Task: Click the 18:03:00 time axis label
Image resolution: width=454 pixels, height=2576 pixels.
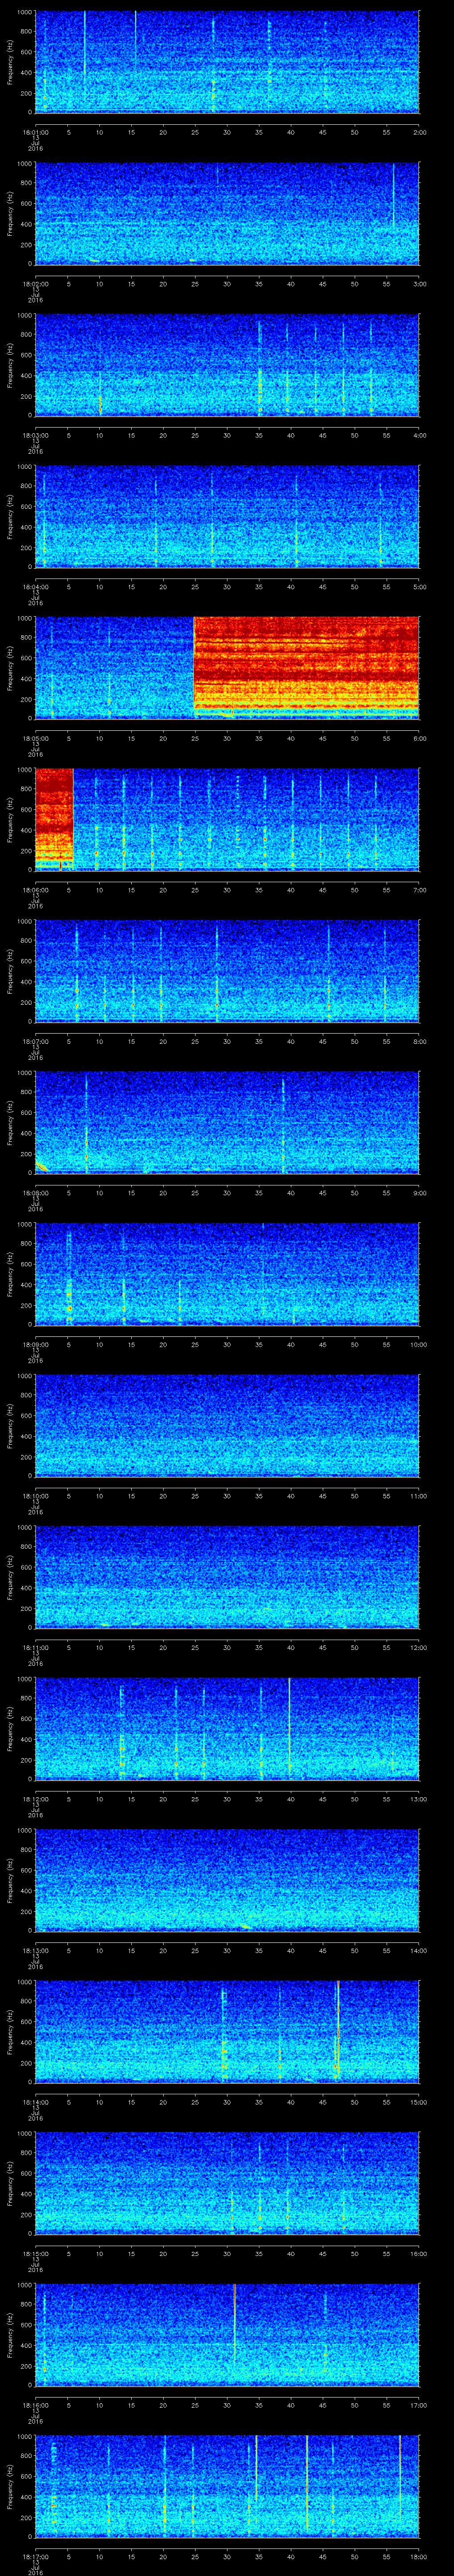Action: pos(35,435)
